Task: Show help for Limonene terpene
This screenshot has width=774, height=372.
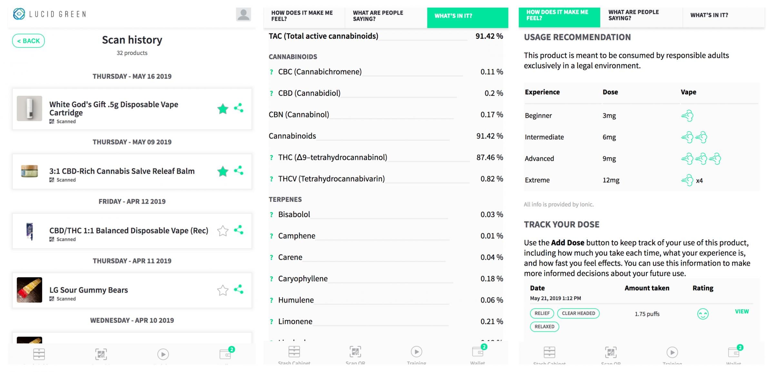Action: (271, 322)
